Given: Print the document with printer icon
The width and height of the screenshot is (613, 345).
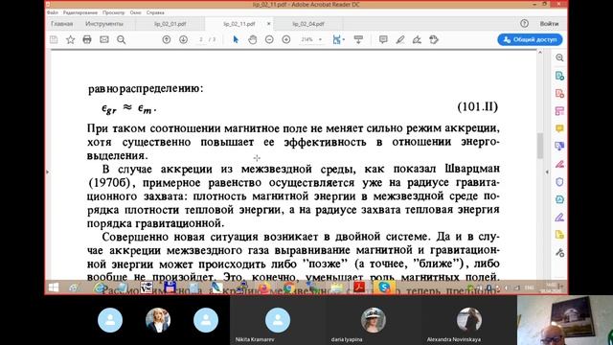Looking at the screenshot, I should (87, 39).
